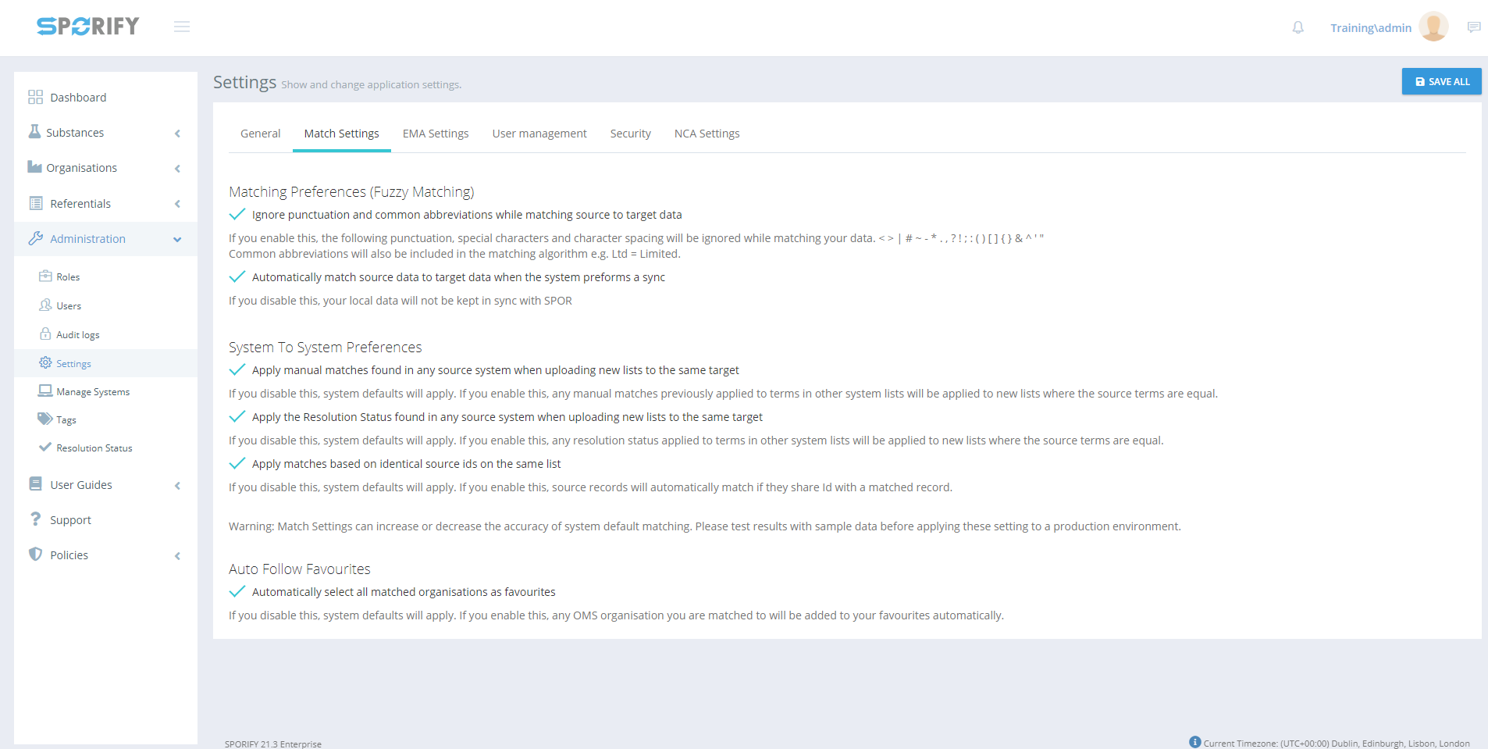
Task: Open the chat message icon
Action: pyautogui.click(x=1473, y=27)
